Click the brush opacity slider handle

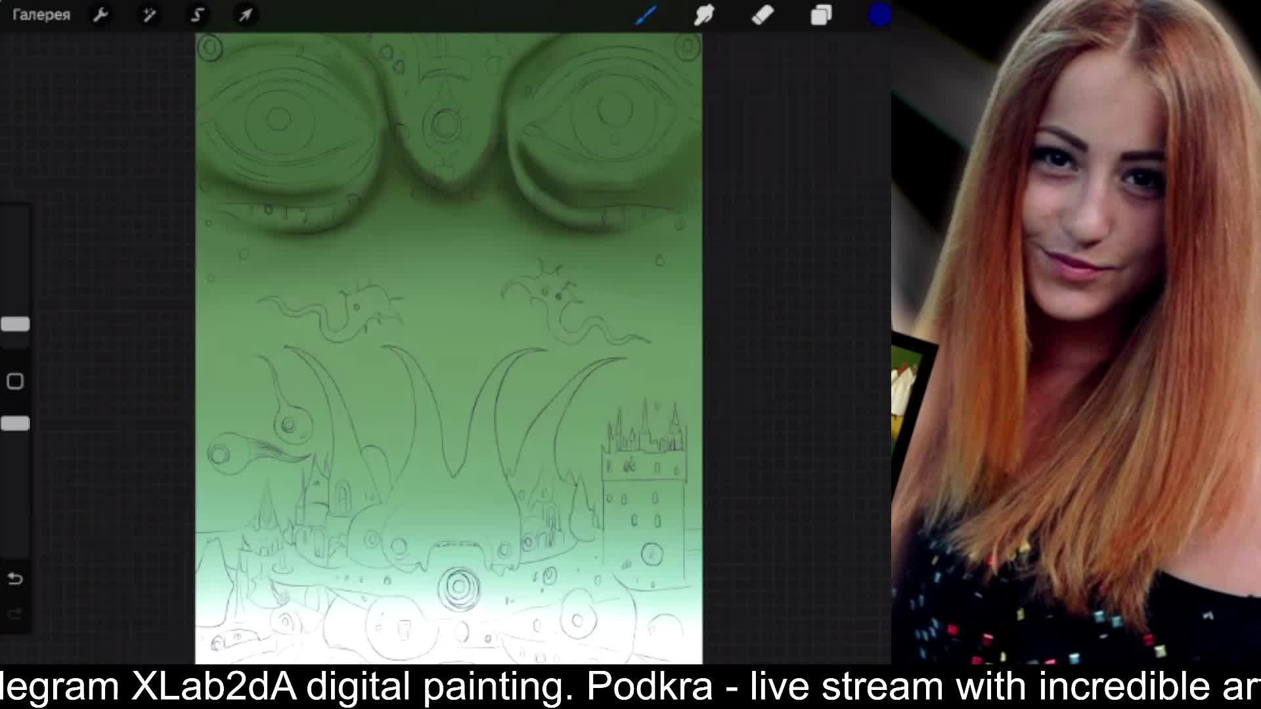click(15, 423)
